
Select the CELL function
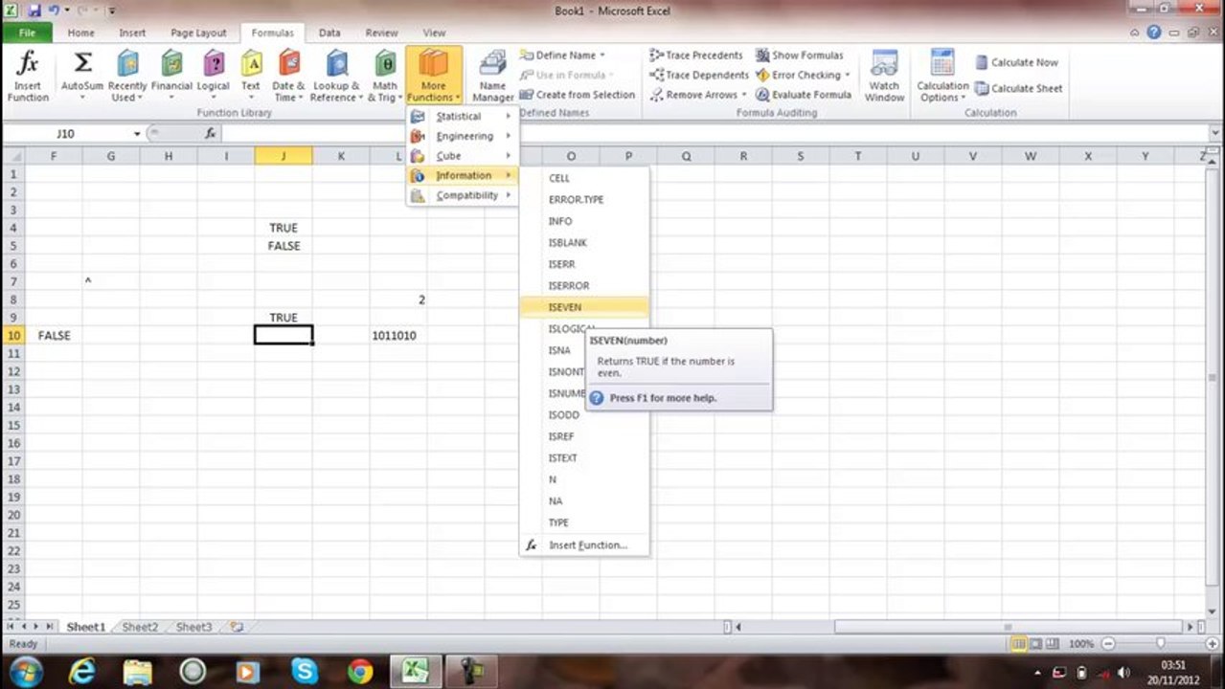584,178
